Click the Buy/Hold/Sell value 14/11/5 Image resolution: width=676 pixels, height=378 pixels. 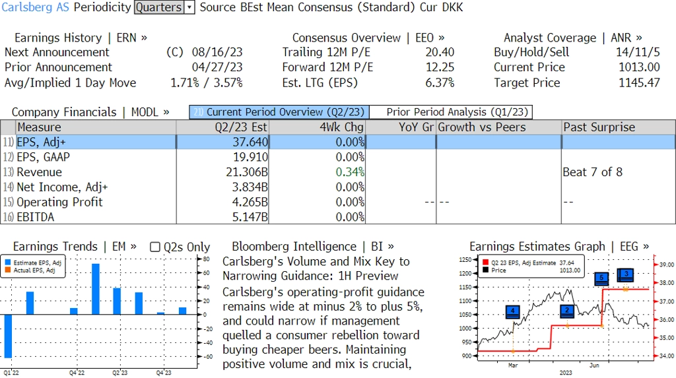pos(638,52)
